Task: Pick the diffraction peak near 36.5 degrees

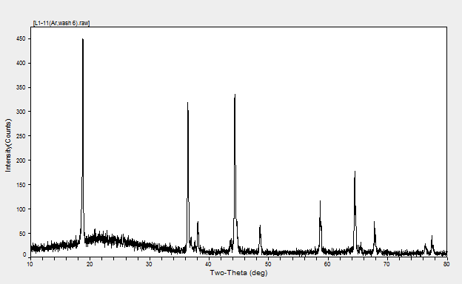Action: (x=188, y=177)
